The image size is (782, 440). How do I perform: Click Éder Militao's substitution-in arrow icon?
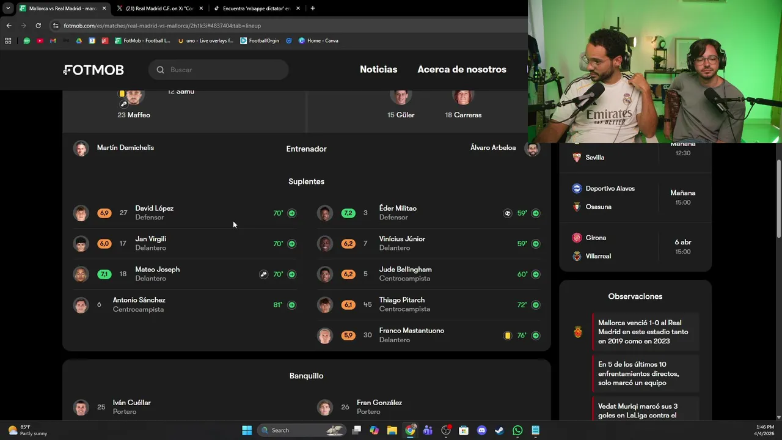point(536,213)
